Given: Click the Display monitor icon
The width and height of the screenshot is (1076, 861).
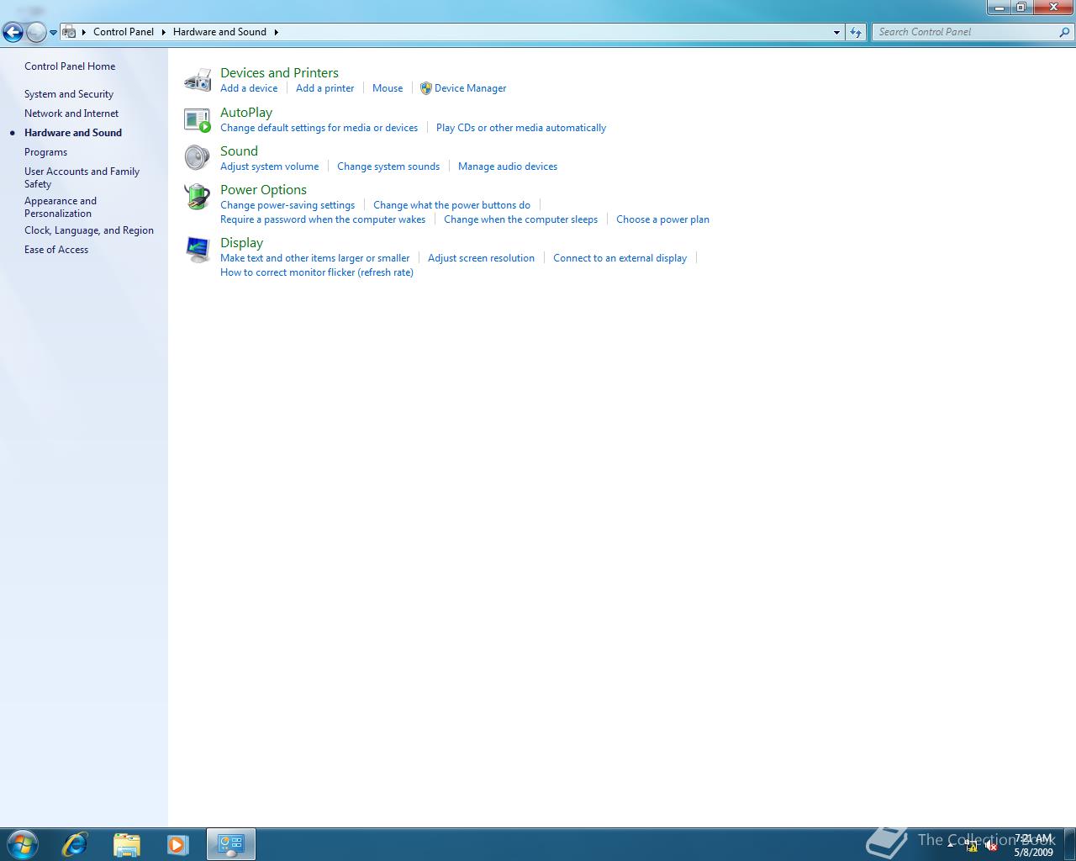Looking at the screenshot, I should 198,250.
